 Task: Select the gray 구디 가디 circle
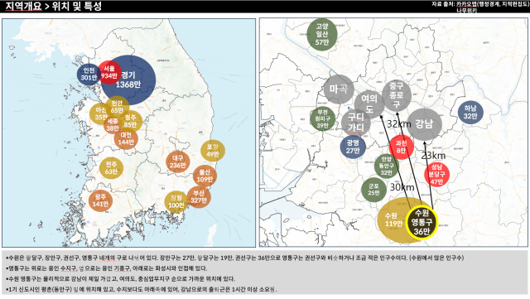click(x=355, y=123)
